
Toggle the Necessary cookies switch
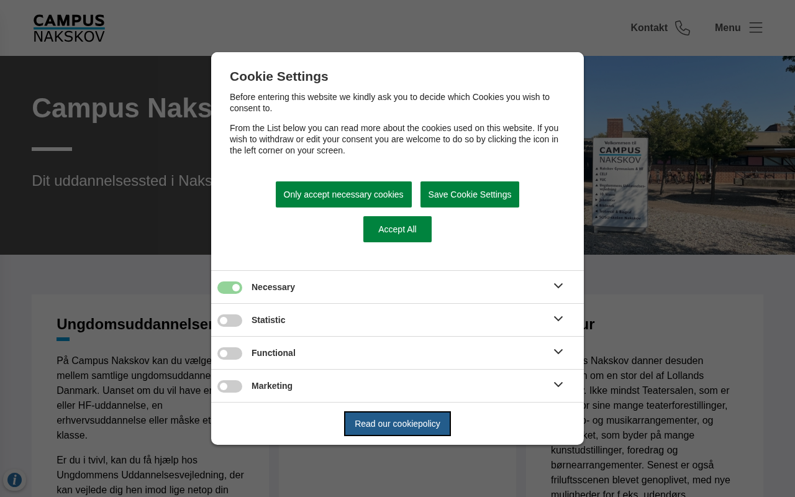tap(230, 288)
